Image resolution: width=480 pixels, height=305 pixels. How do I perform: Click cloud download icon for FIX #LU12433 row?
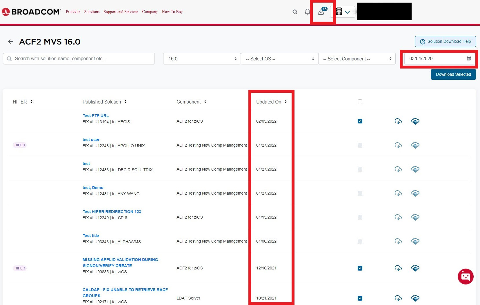tap(398, 169)
